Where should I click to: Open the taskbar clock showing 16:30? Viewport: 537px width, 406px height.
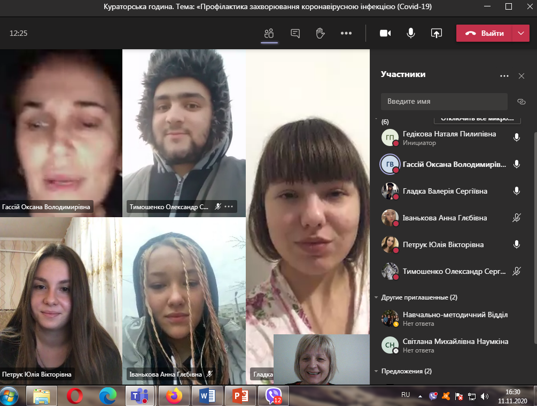pos(512,396)
